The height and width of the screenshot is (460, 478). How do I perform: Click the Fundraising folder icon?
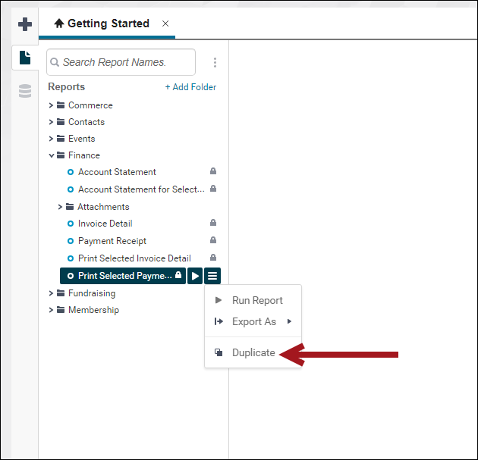coord(61,293)
